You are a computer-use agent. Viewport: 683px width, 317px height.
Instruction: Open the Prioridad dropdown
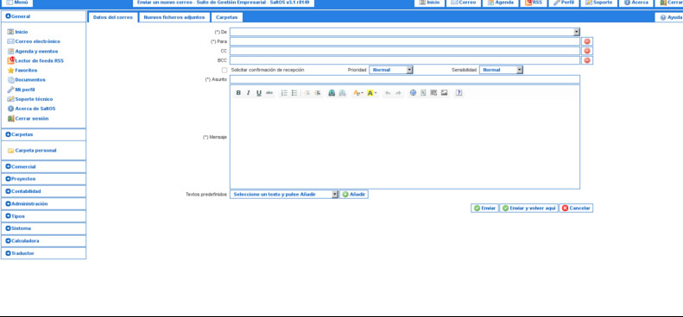391,70
